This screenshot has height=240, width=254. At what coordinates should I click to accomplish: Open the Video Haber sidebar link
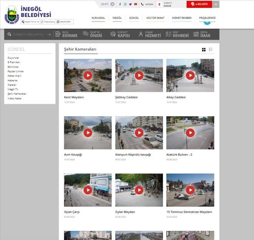pyautogui.click(x=15, y=98)
